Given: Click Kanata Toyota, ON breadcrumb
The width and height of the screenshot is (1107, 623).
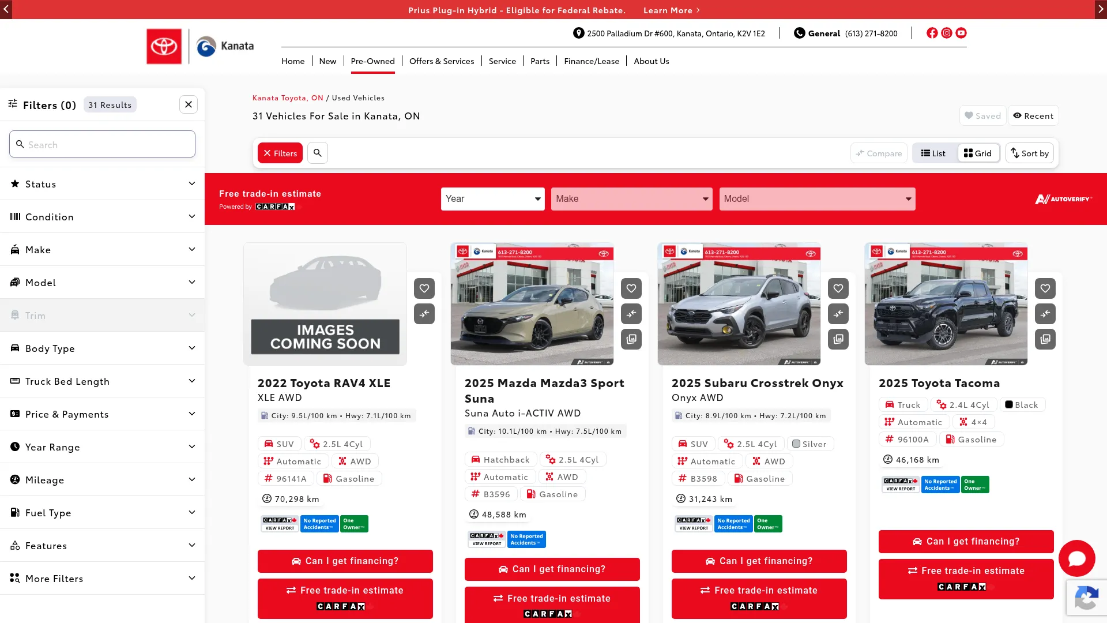Looking at the screenshot, I should (x=288, y=98).
